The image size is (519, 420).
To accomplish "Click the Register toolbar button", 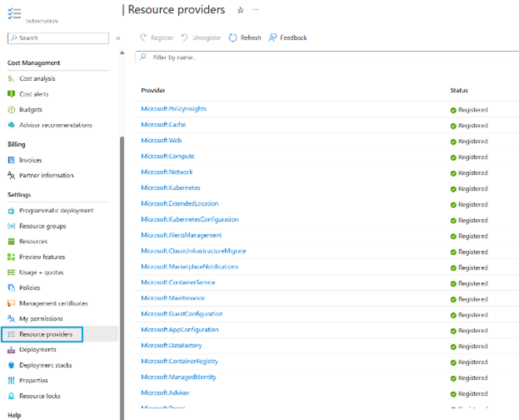I will (x=156, y=38).
